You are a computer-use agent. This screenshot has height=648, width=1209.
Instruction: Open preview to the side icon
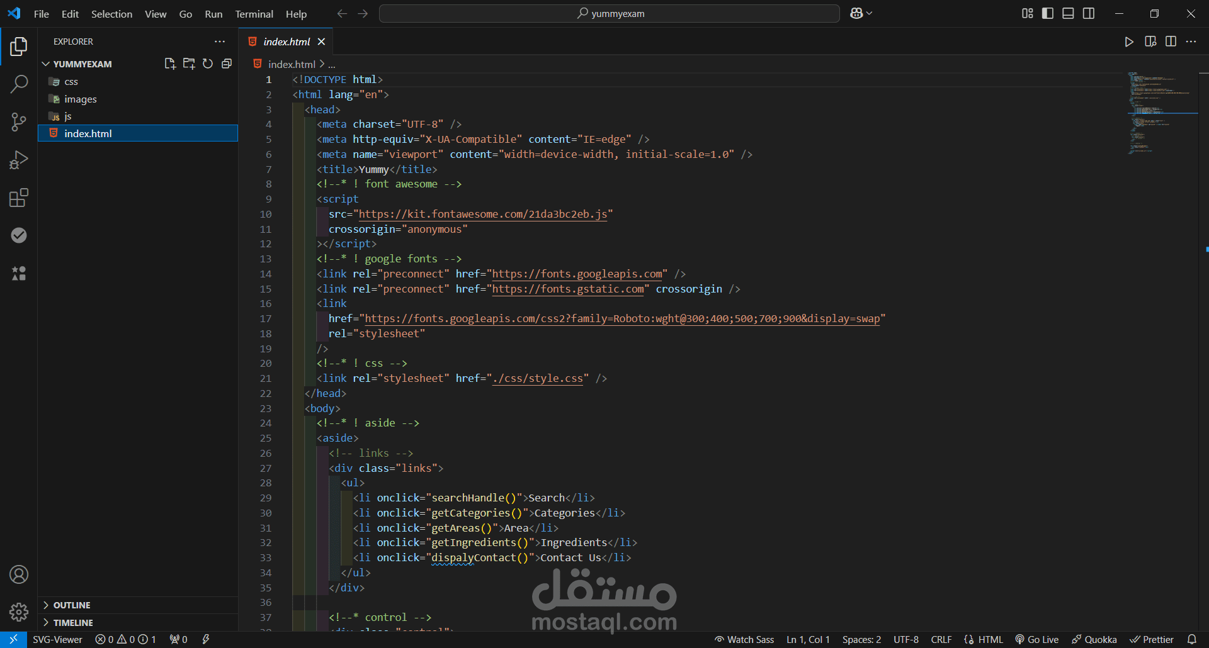[x=1150, y=42]
